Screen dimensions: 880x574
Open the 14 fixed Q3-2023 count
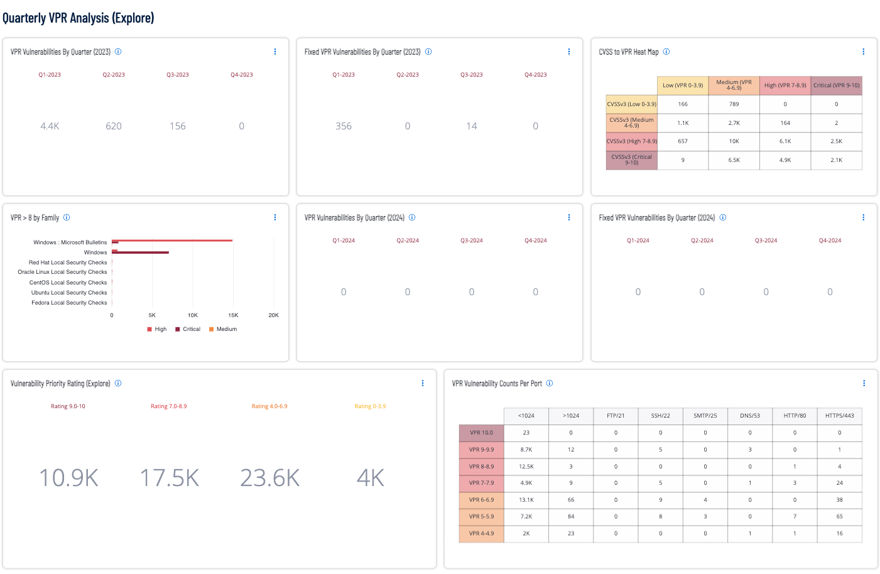point(472,126)
